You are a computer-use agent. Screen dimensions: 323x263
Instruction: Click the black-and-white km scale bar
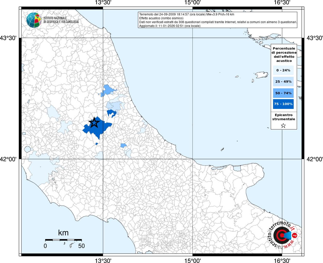[x=63, y=240]
